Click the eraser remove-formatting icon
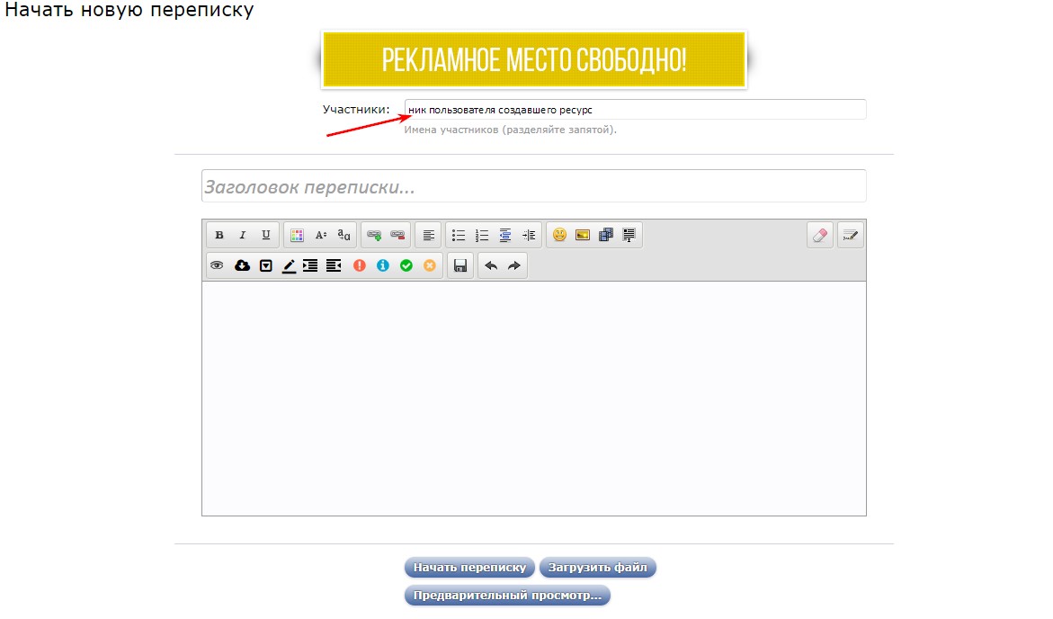 pyautogui.click(x=819, y=236)
